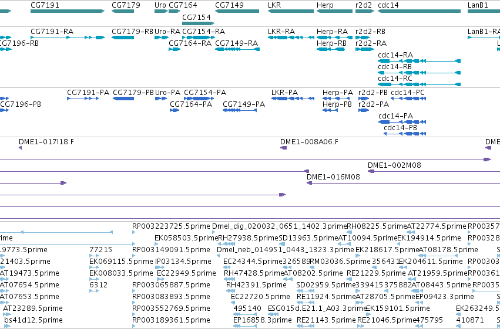Click the CG7164 gene label

(183, 5)
